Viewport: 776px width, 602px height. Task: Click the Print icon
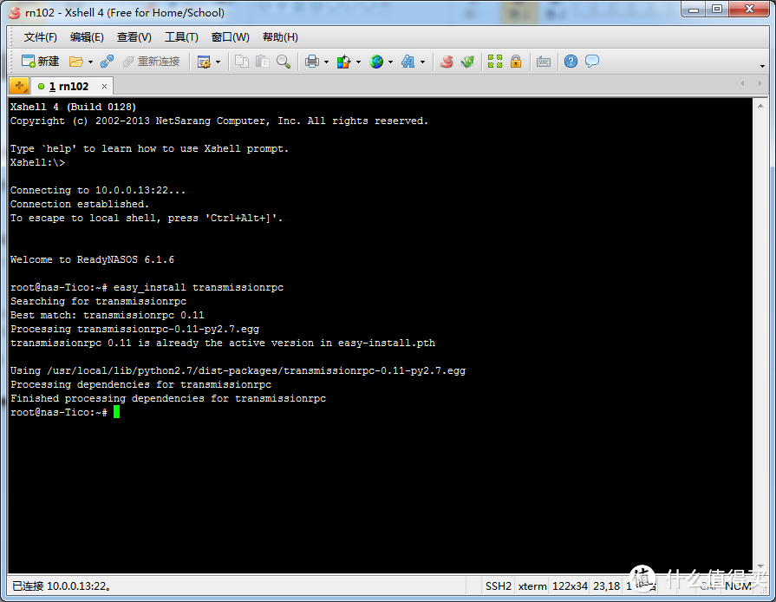tap(312, 62)
